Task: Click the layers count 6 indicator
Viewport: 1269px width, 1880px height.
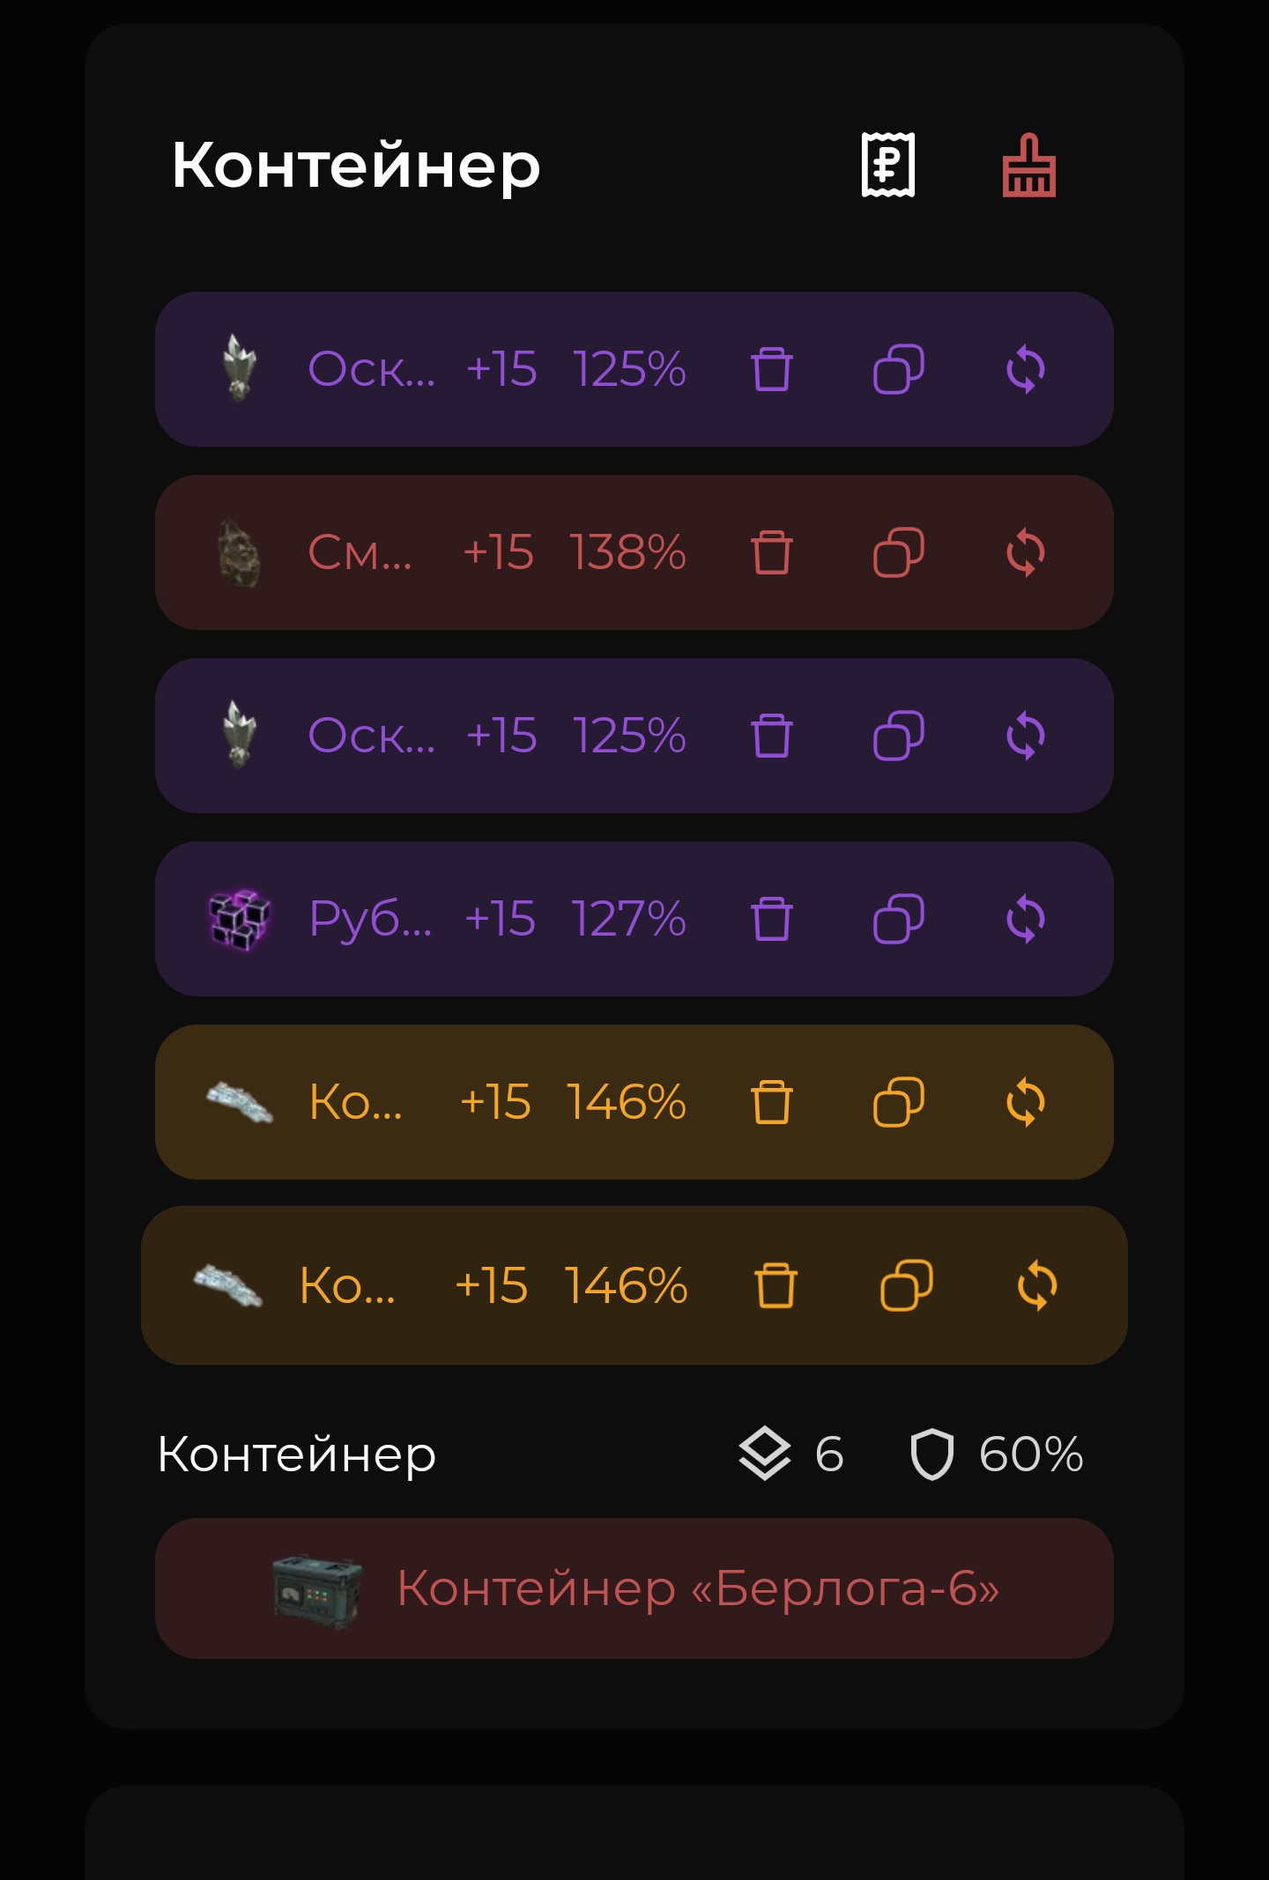Action: [790, 1454]
